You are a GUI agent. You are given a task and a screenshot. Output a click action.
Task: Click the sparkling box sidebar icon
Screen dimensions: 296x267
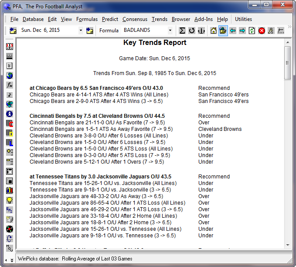pos(10,219)
